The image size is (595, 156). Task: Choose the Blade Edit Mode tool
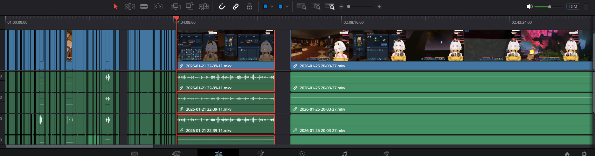tap(144, 7)
